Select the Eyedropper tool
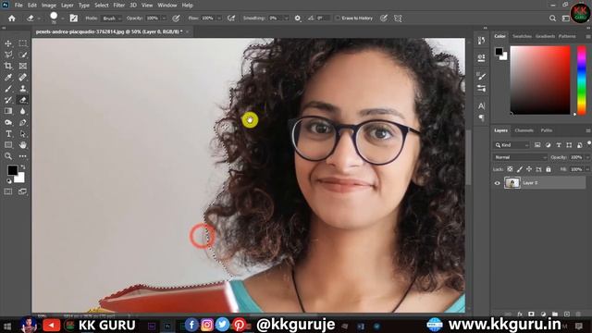592x333 pixels. [x=8, y=78]
